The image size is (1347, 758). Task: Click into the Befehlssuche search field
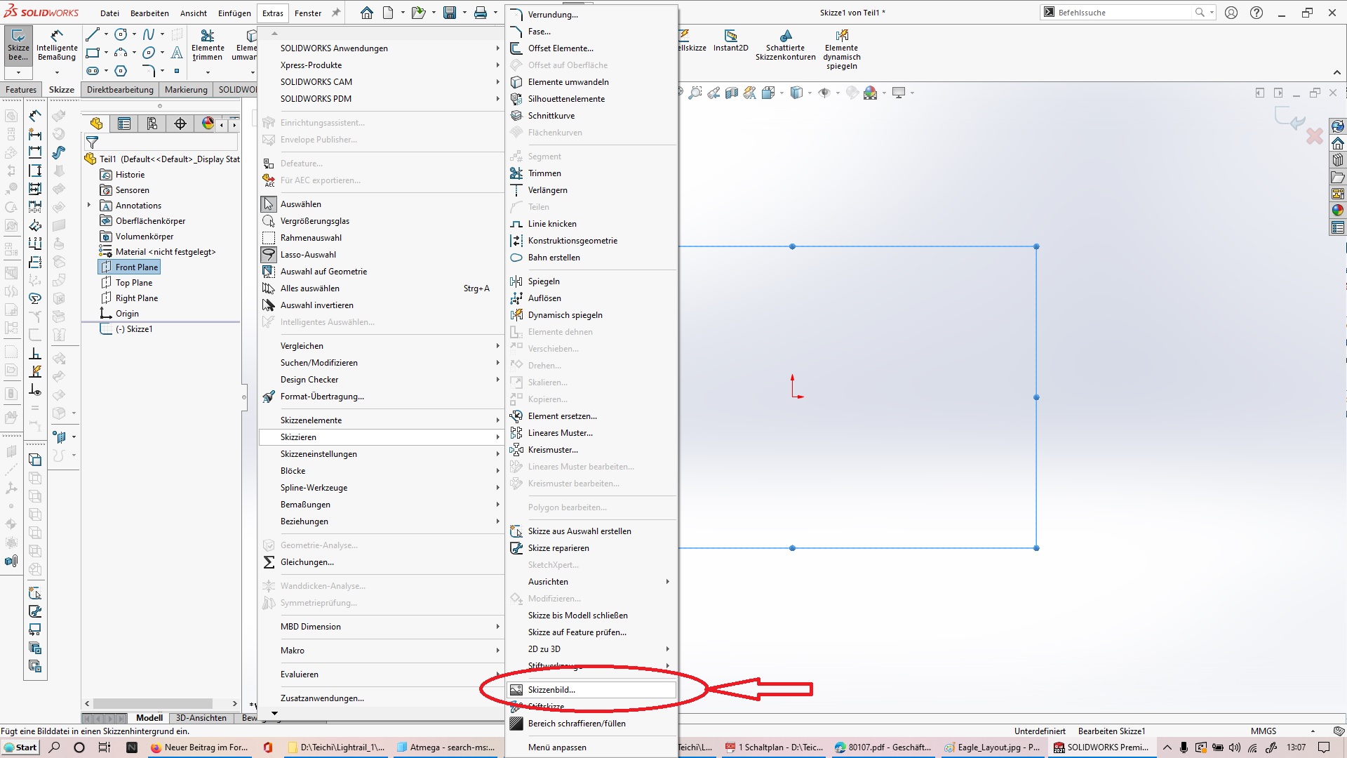1122,13
